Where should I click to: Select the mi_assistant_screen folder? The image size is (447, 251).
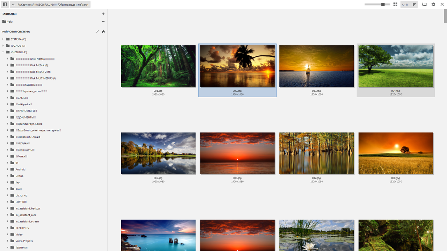click(x=27, y=221)
